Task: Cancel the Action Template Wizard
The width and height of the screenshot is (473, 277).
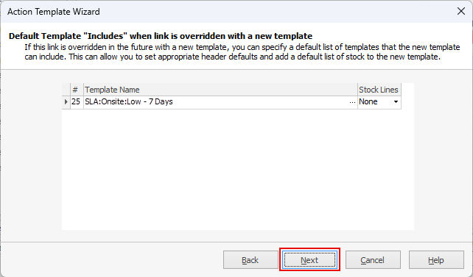Action: [373, 260]
